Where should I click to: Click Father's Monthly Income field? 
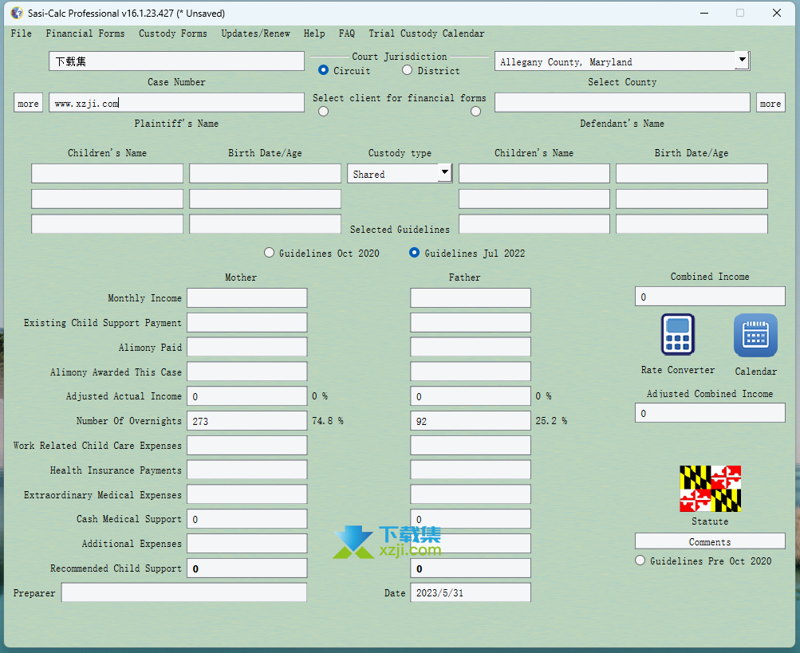point(471,298)
